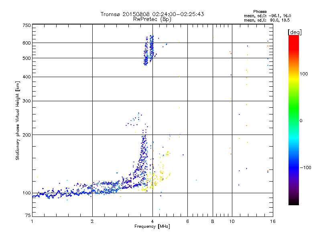Click the x-axis tick label '1'

32,221
